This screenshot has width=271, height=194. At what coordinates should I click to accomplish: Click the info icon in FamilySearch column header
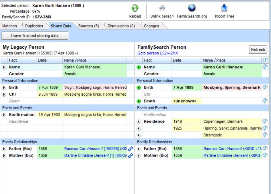point(265,60)
